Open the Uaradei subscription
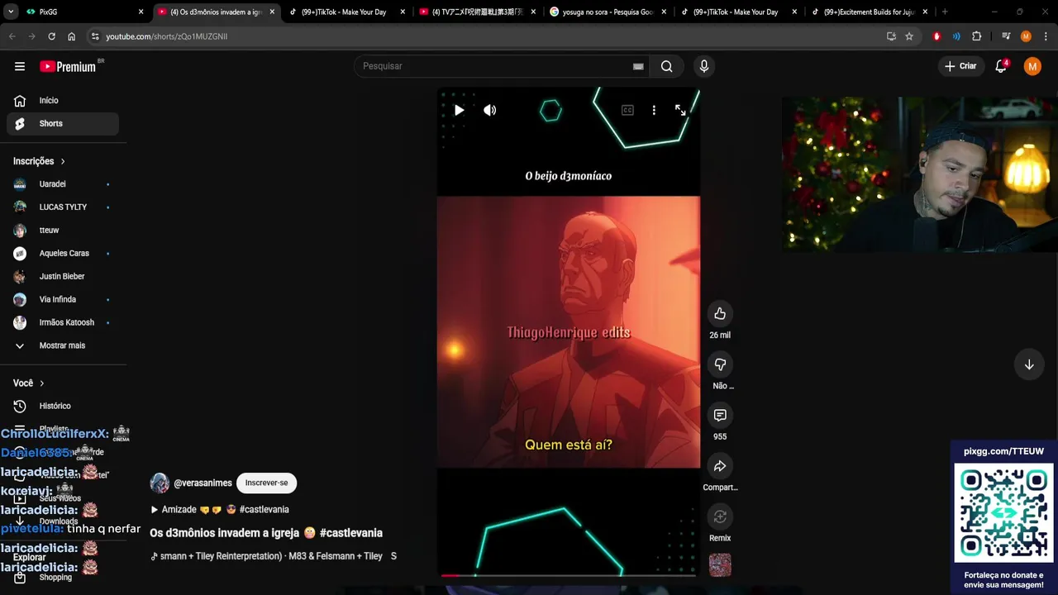The height and width of the screenshot is (595, 1058). coord(63,183)
